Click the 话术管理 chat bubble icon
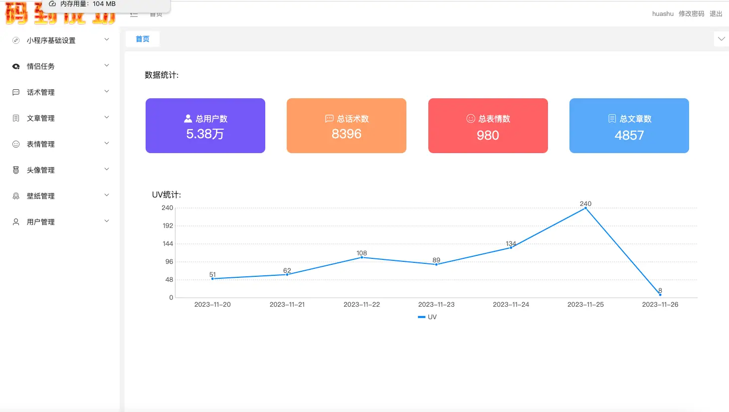The width and height of the screenshot is (729, 412). tap(16, 92)
